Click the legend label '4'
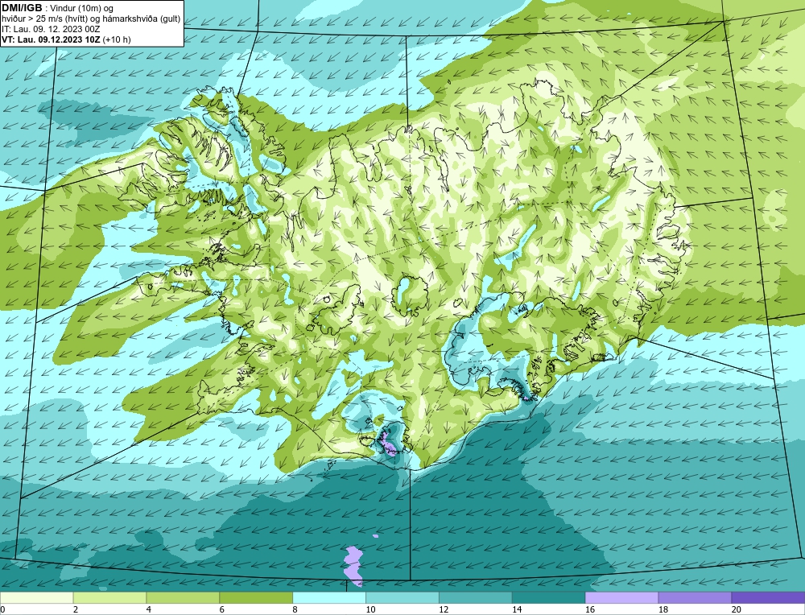 point(149,609)
